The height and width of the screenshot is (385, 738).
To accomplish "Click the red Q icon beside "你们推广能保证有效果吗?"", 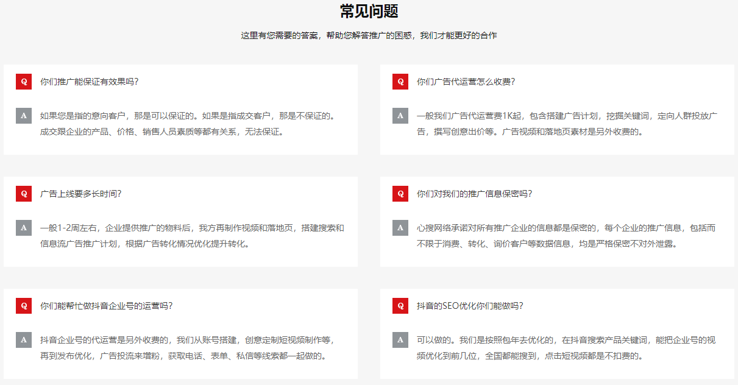I will point(24,82).
